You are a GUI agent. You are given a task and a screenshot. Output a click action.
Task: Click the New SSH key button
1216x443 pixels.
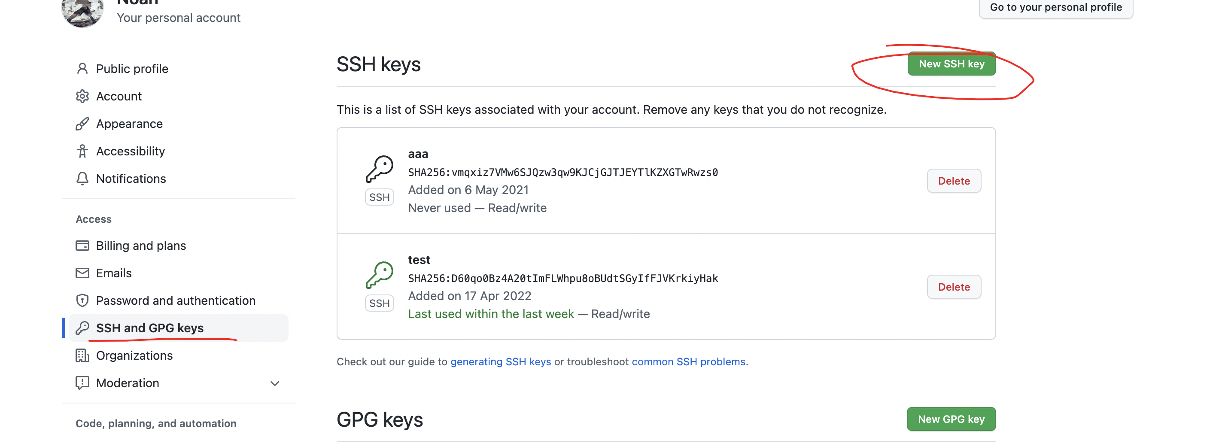tap(951, 64)
